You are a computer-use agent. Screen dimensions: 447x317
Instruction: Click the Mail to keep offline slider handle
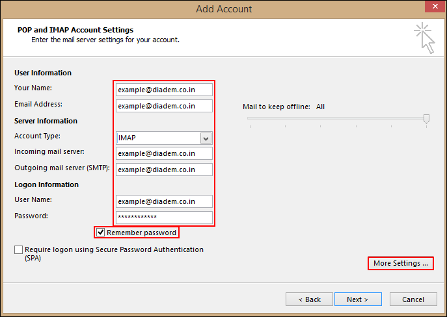pos(426,118)
